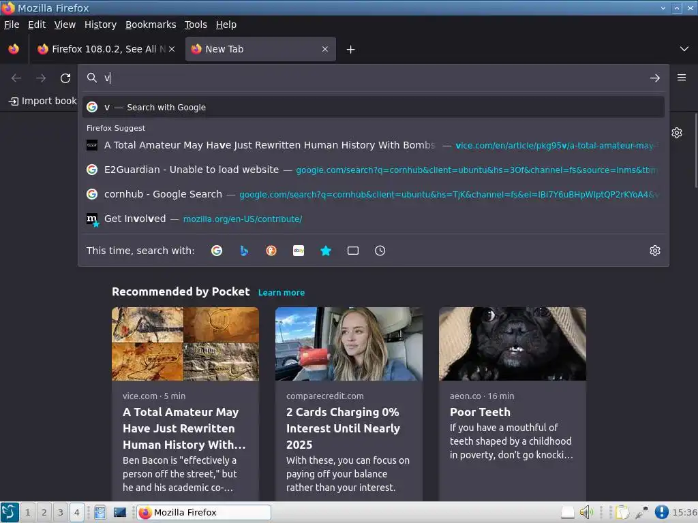Screen dimensions: 698x523
Task: Open the woman with card thumbnail
Action: pos(348,344)
